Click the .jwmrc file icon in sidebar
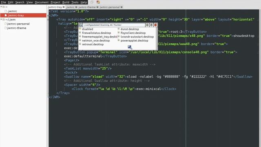The width and height of the screenshot is (261, 147). (x=6, y=11)
